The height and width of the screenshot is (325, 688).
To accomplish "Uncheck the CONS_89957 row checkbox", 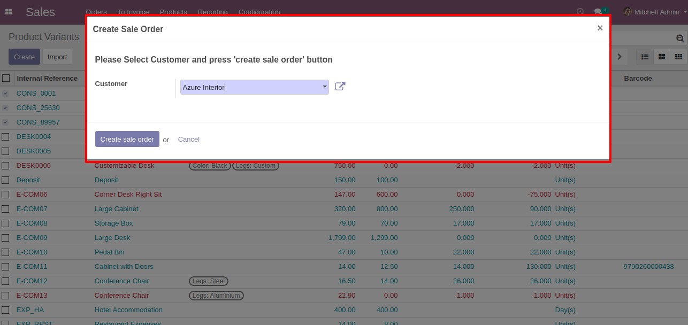I will [5, 122].
